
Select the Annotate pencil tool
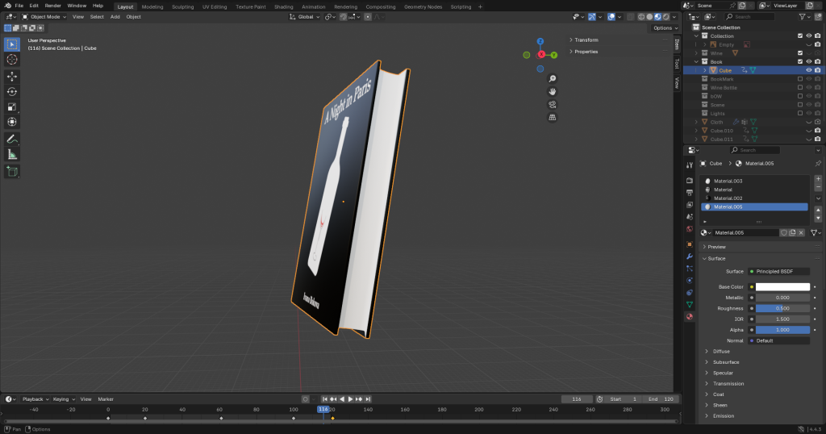(12, 139)
